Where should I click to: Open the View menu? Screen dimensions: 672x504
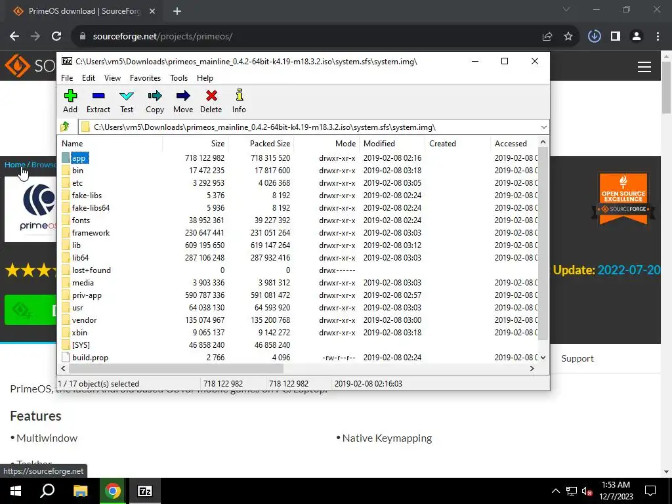(112, 78)
